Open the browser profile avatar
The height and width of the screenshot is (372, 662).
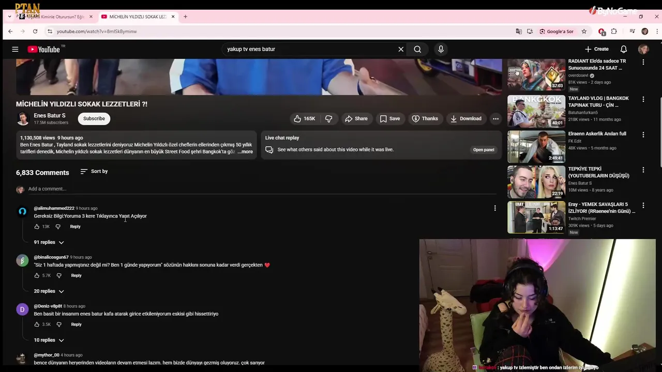(644, 32)
